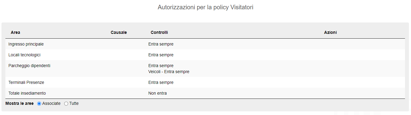The image size is (411, 115).
Task: Click Entra sempre for Locali tecnologici
Action: [x=161, y=55]
